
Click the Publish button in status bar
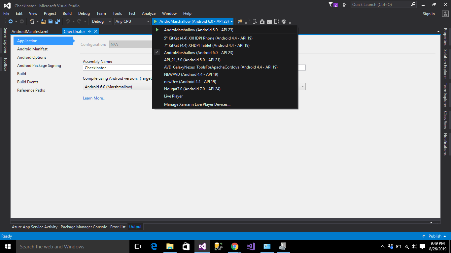click(x=434, y=236)
